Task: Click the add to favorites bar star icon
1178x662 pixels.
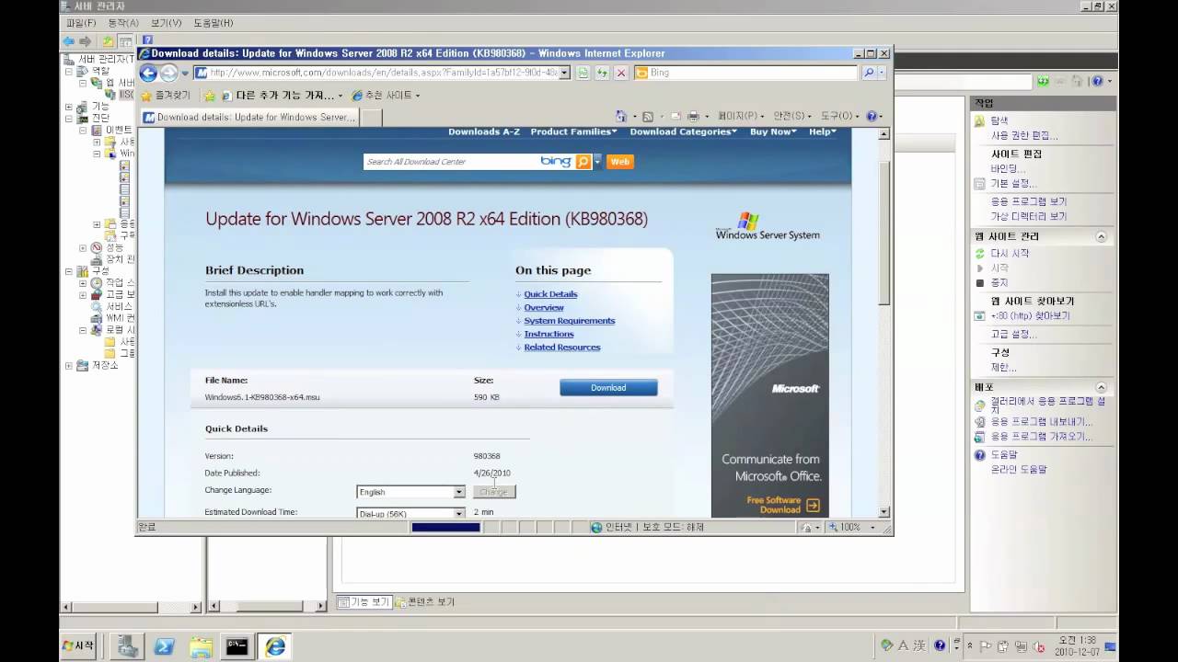Action: click(x=210, y=95)
